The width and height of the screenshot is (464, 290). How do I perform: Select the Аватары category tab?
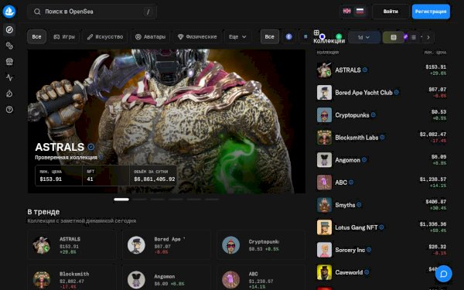click(150, 36)
